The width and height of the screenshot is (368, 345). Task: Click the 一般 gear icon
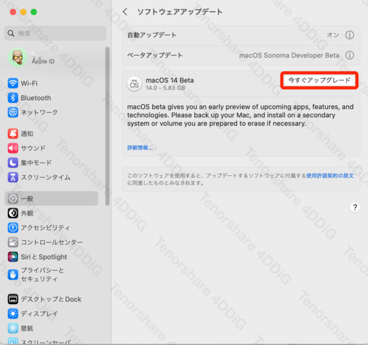(13, 198)
